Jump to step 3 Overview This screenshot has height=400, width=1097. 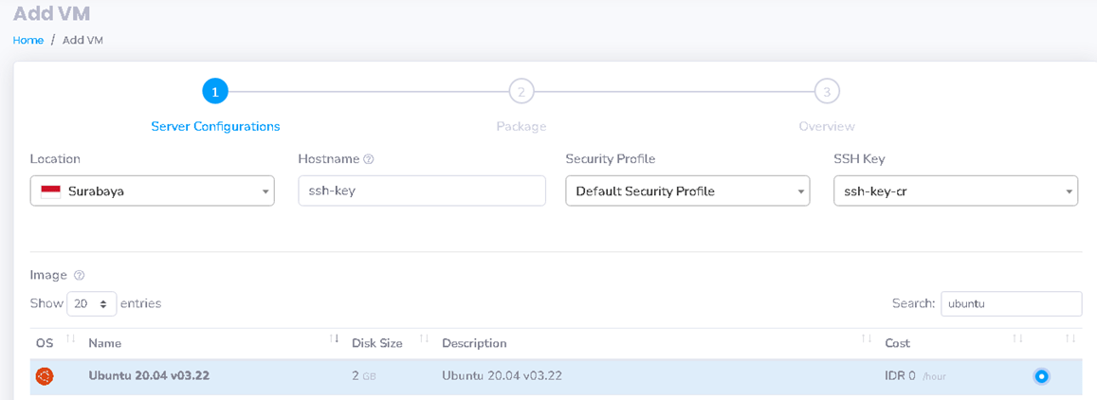(827, 92)
